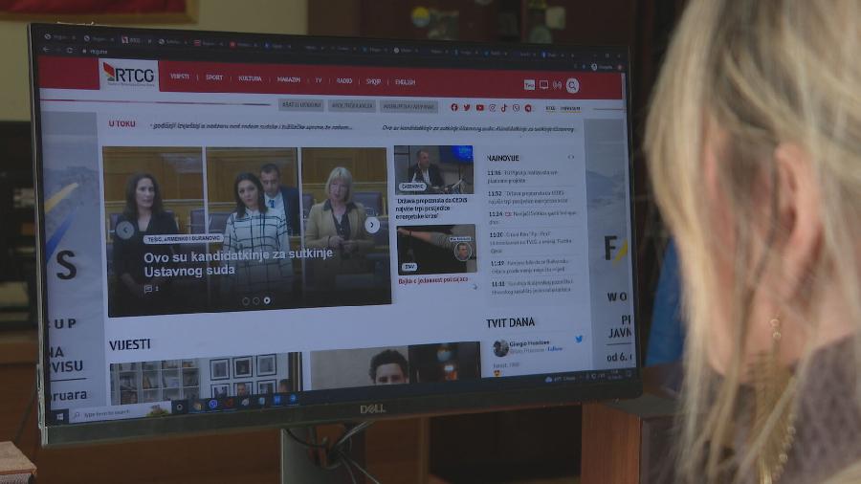861x484 pixels.
Task: Select the first carousel slide dot
Action: (x=245, y=300)
